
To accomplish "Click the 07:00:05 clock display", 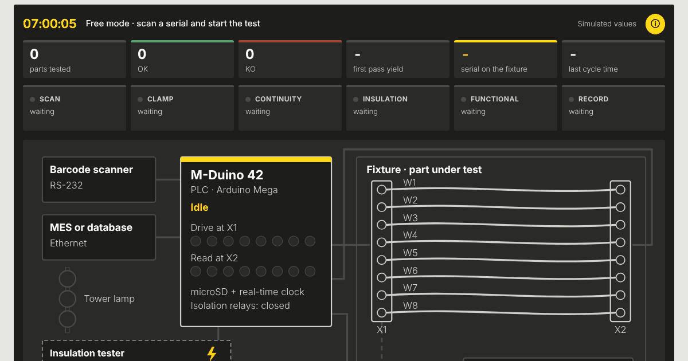I will tap(50, 23).
